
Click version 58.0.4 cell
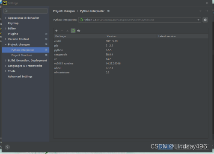[109, 55]
